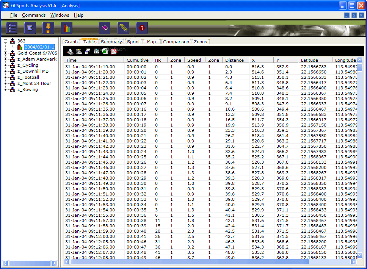Click the Distance column header

tap(235, 60)
